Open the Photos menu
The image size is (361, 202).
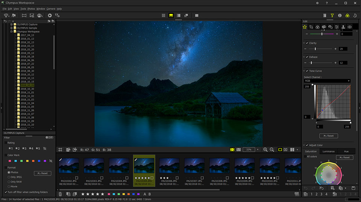[x=31, y=9]
